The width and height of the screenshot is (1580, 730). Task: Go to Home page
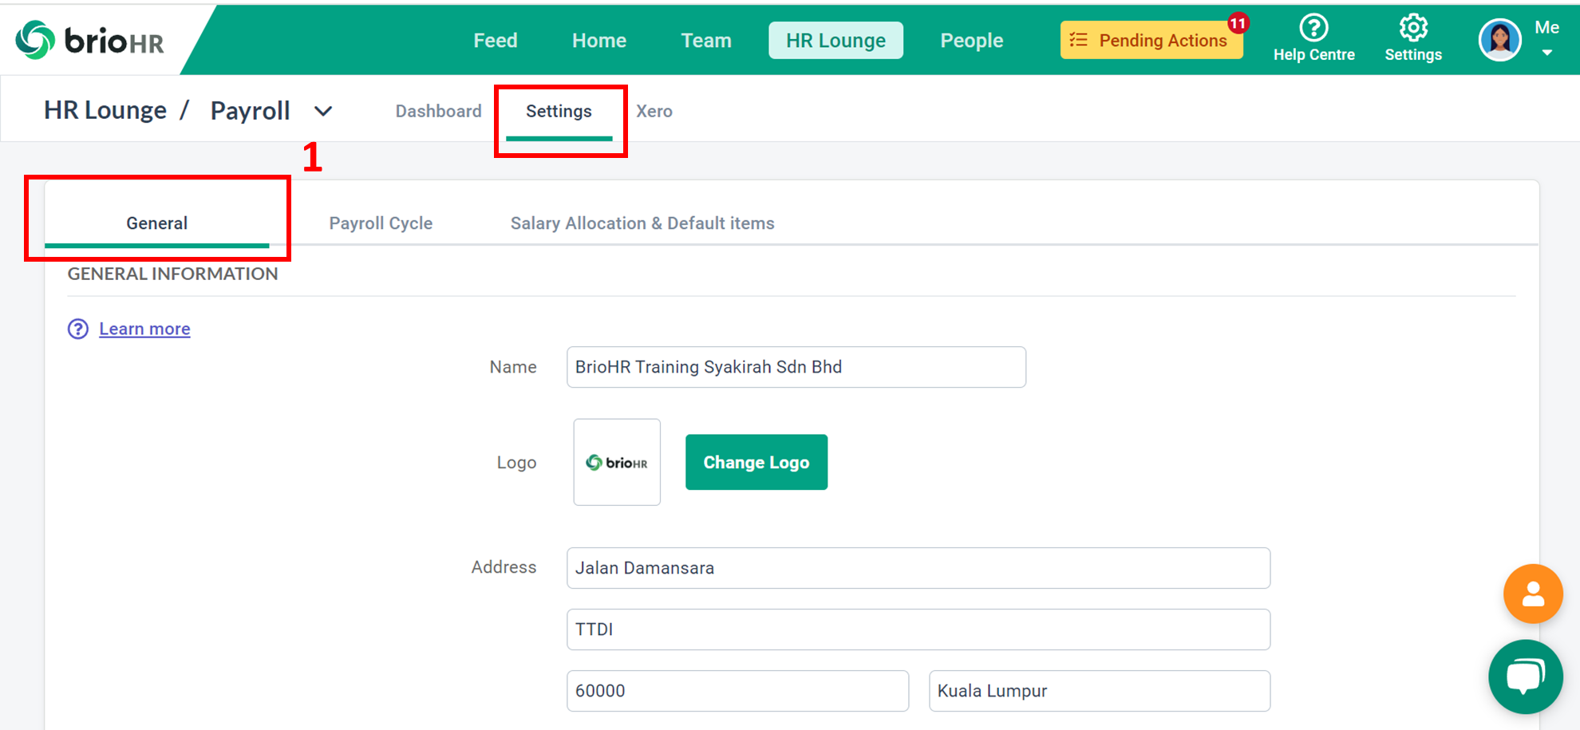click(599, 40)
